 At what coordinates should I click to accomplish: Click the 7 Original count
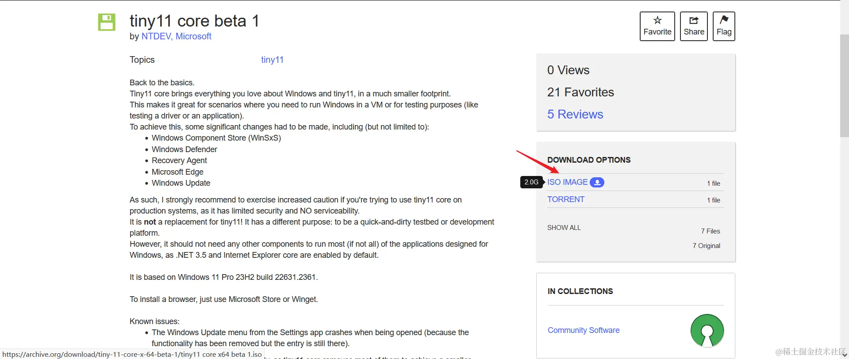(x=707, y=246)
